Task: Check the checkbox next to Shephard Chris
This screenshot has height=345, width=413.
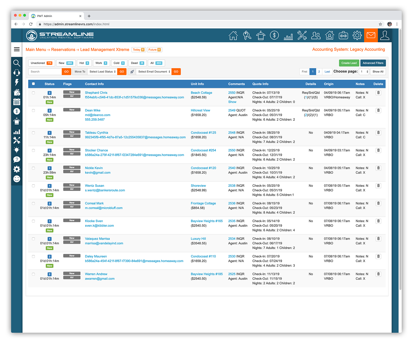Action: (x=33, y=93)
